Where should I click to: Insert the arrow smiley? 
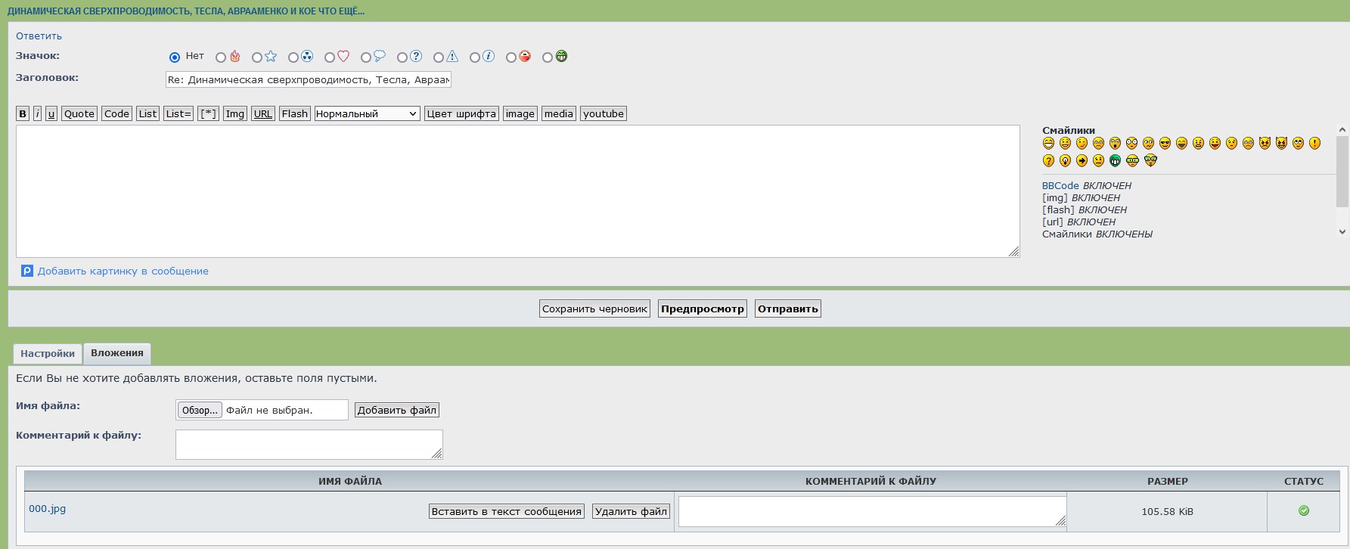pyautogui.click(x=1082, y=160)
